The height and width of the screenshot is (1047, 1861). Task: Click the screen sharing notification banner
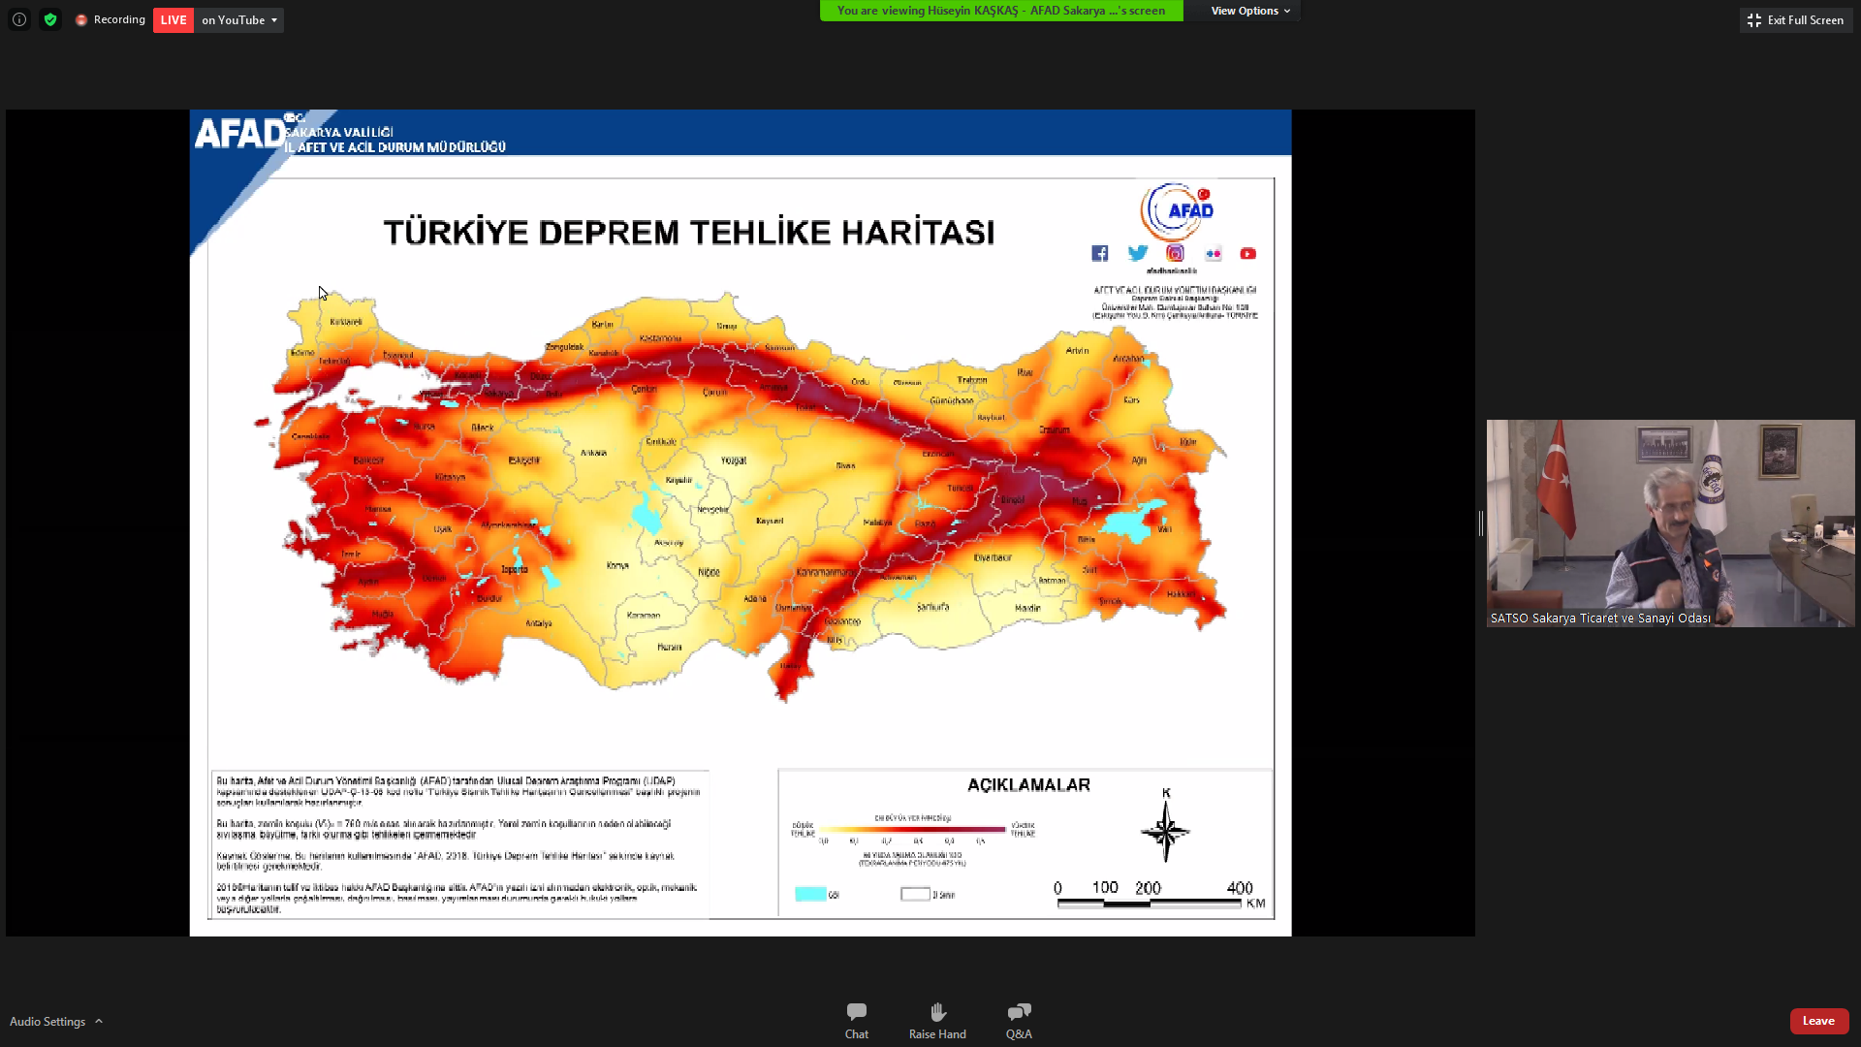[1001, 11]
